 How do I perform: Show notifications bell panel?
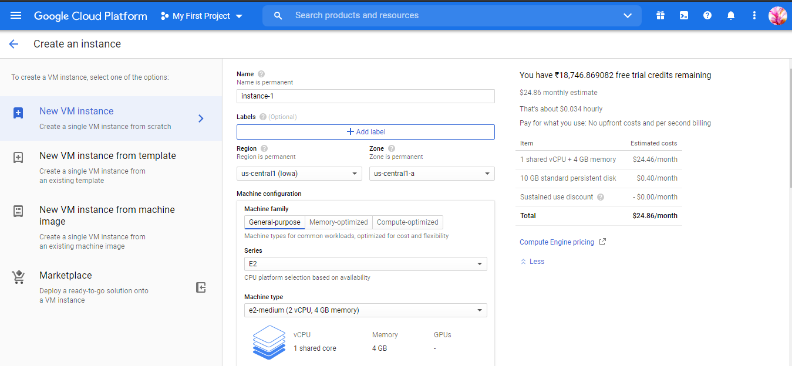point(731,16)
